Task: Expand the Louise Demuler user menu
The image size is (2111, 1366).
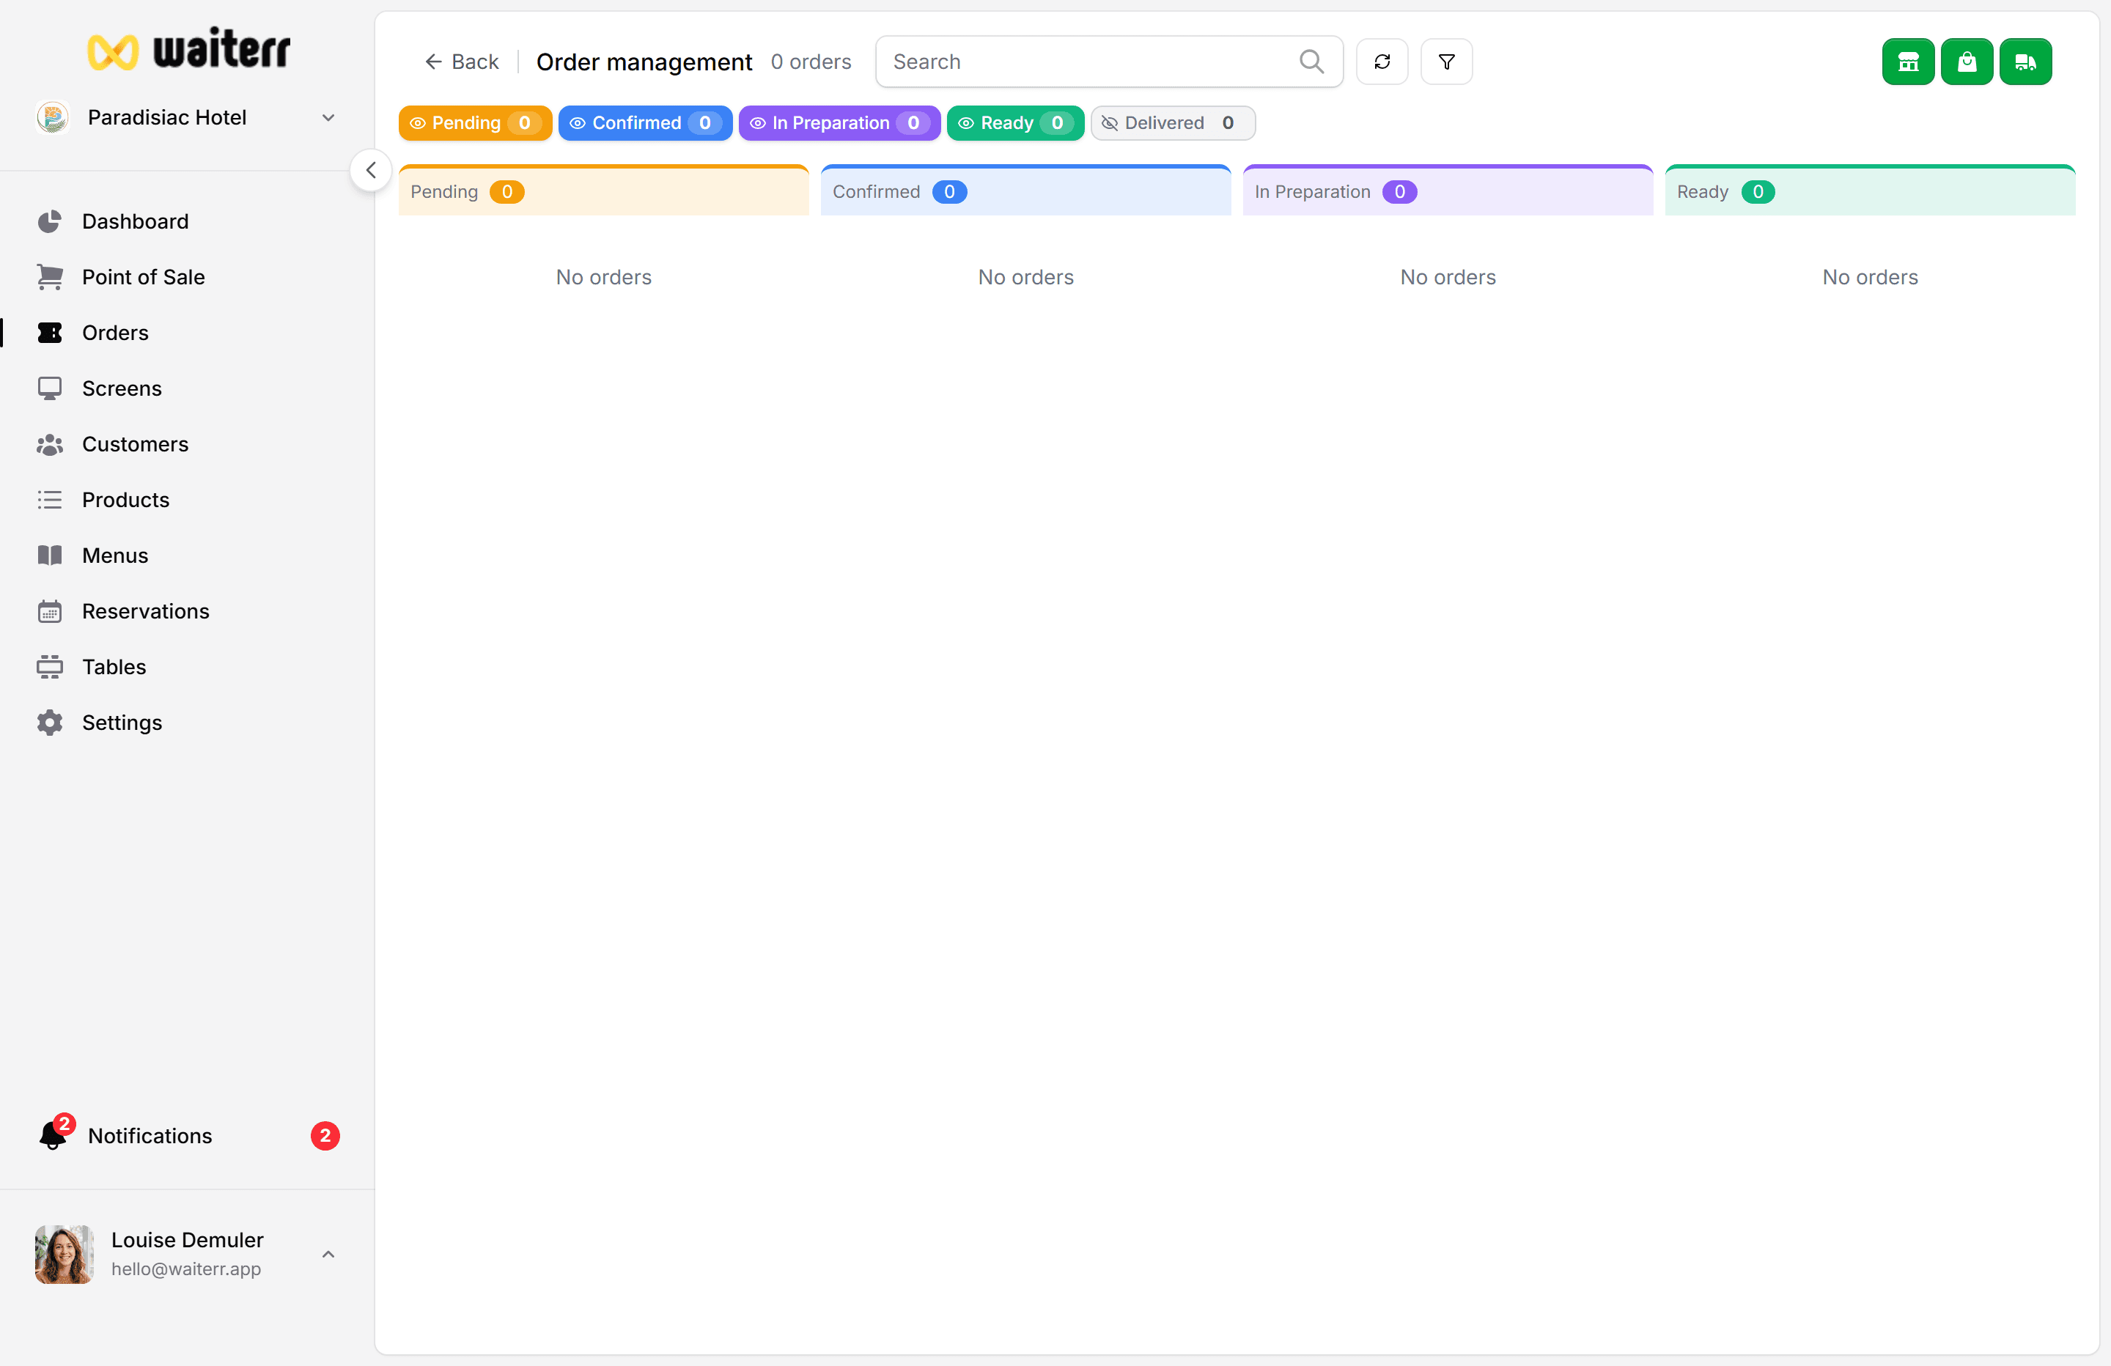Action: (186, 1254)
